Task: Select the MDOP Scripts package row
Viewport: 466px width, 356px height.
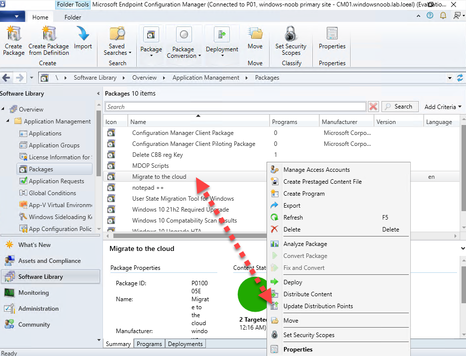Action: pyautogui.click(x=150, y=166)
